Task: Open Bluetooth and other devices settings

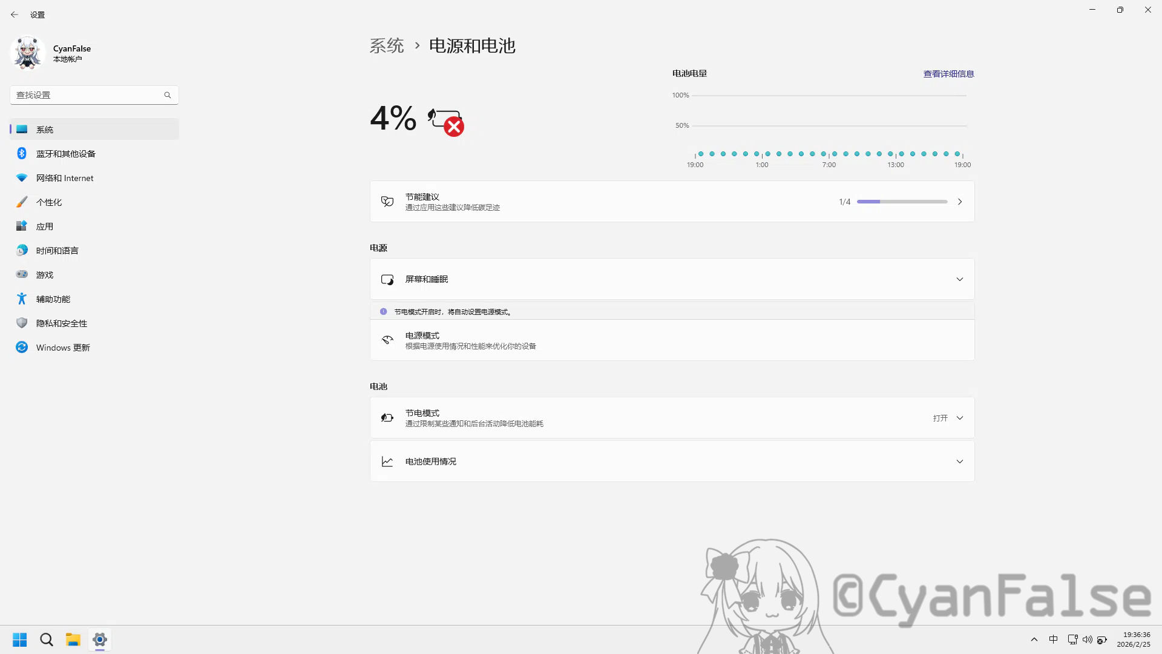Action: point(65,153)
